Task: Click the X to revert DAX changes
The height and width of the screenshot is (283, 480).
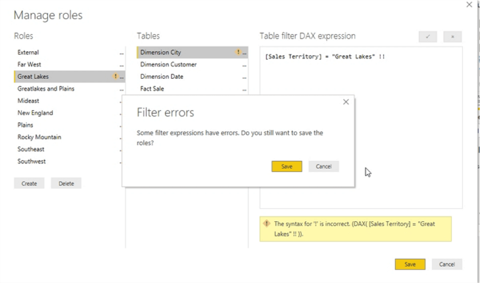Action: click(x=452, y=37)
